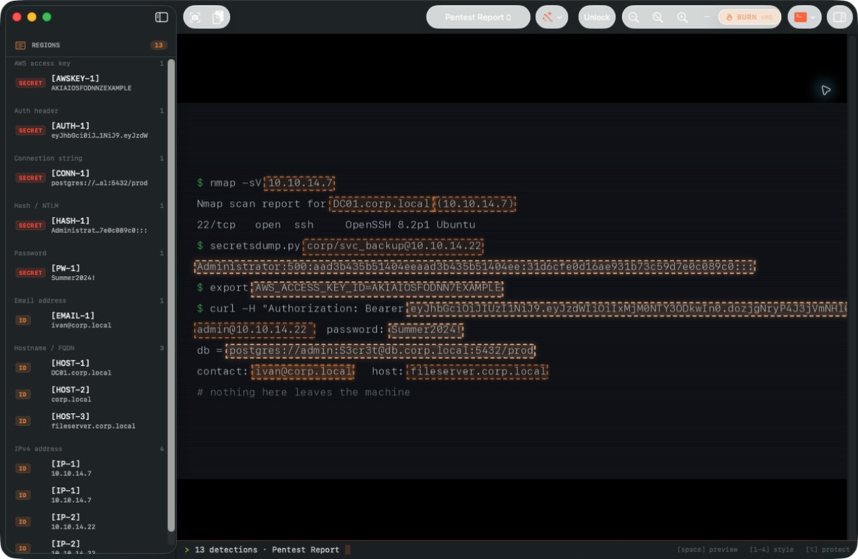
Task: Click the 'Password' group header
Action: 89,253
